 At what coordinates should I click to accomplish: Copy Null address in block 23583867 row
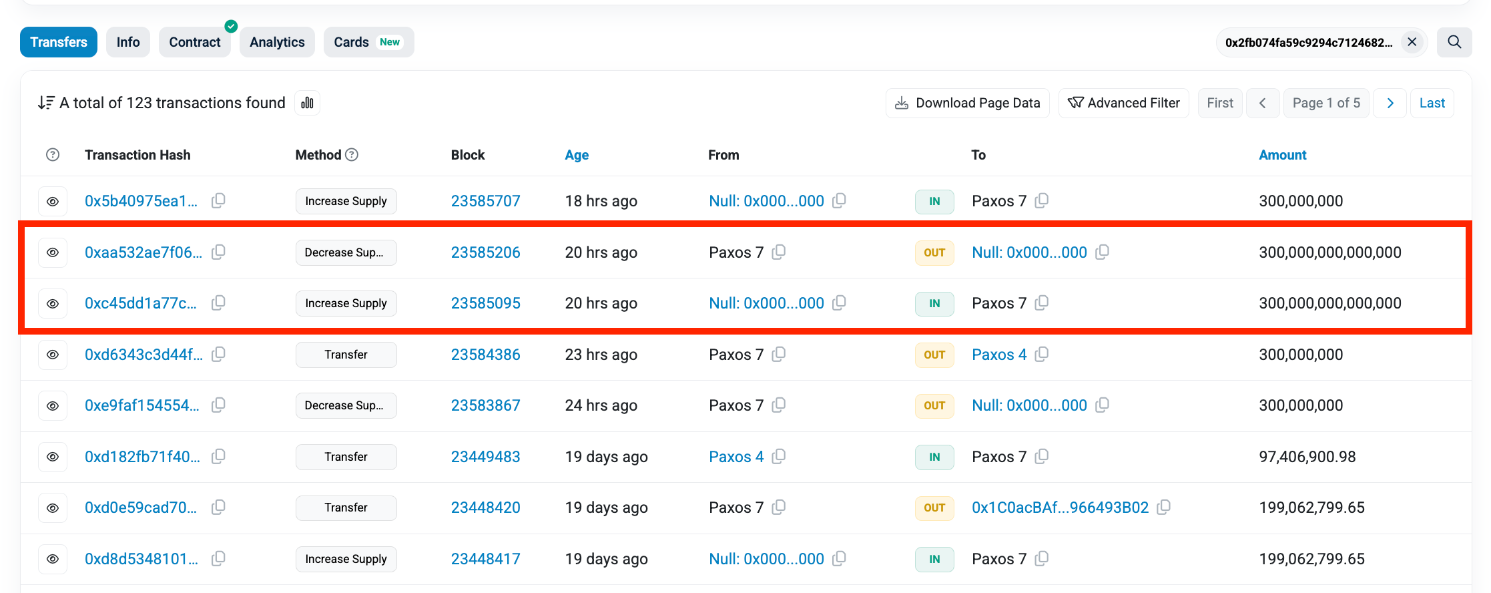[1103, 405]
